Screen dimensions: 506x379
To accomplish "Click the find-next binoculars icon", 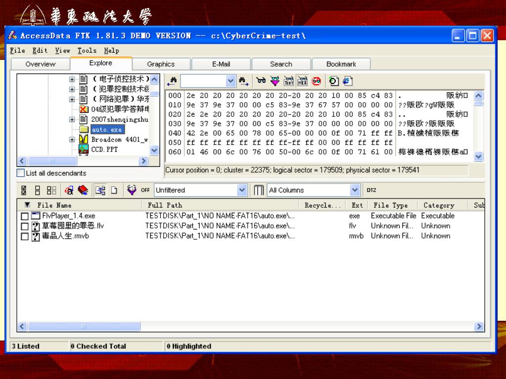I will click(x=244, y=81).
